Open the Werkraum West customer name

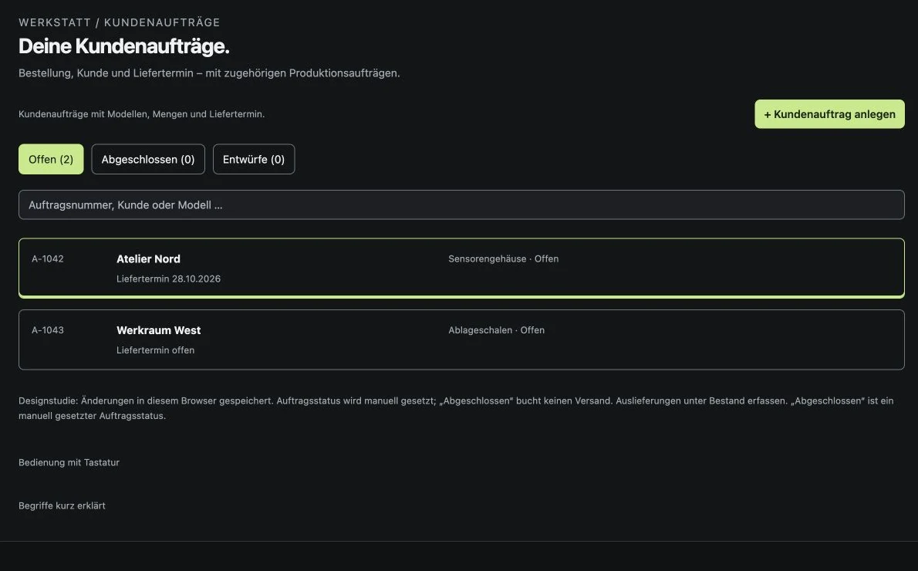click(x=159, y=330)
